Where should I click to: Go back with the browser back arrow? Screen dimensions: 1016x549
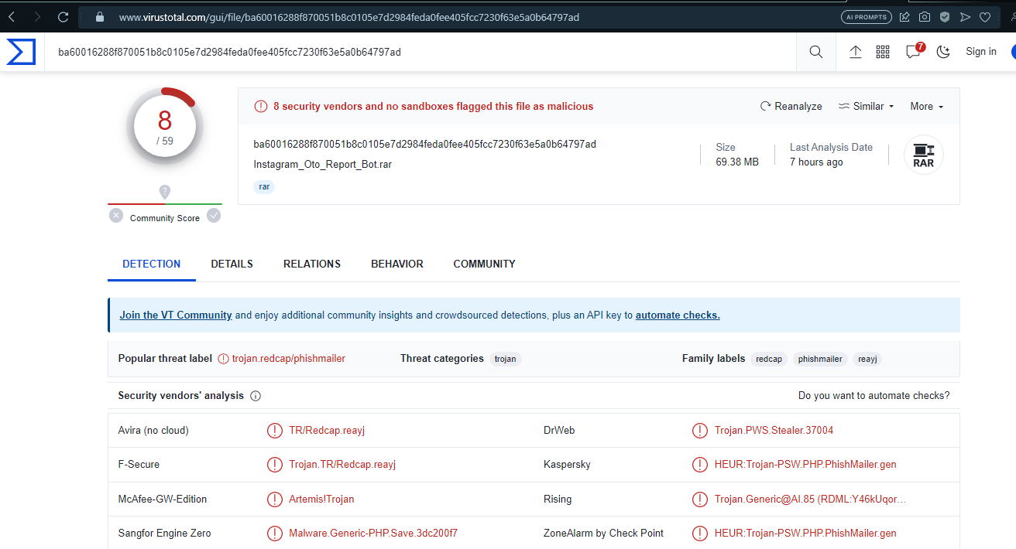(12, 16)
